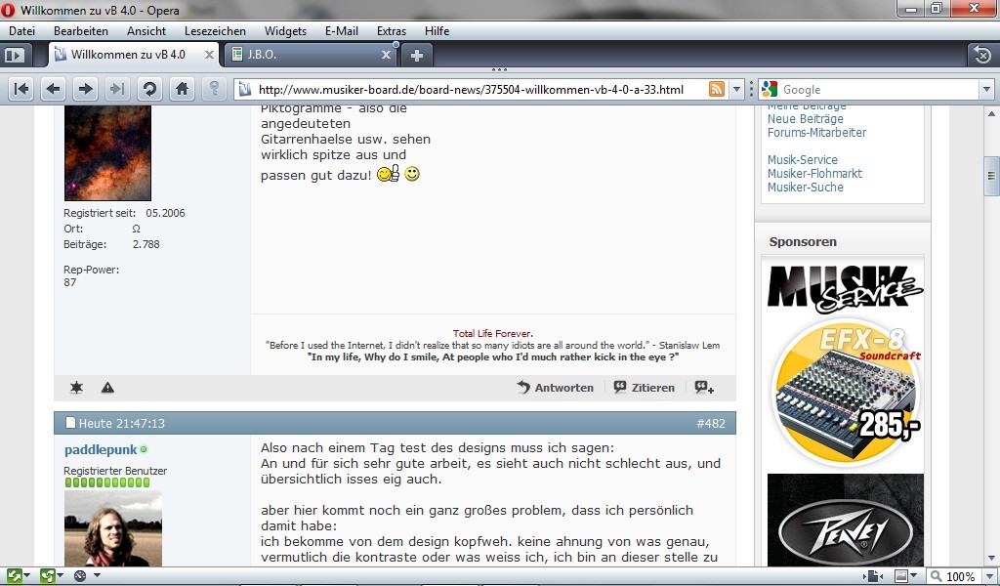
Task: Report post with warning triangle icon
Action: (x=107, y=387)
